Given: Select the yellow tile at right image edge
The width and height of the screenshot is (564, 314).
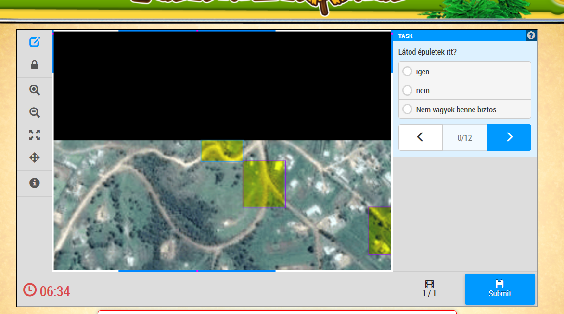Looking at the screenshot, I should click(x=379, y=230).
